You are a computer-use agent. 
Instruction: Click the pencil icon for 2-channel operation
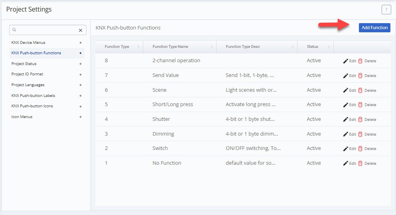345,61
